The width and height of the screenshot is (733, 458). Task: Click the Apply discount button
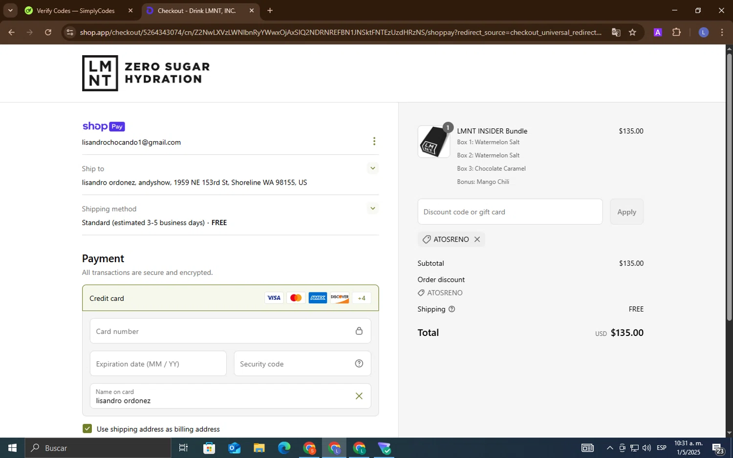tap(626, 212)
